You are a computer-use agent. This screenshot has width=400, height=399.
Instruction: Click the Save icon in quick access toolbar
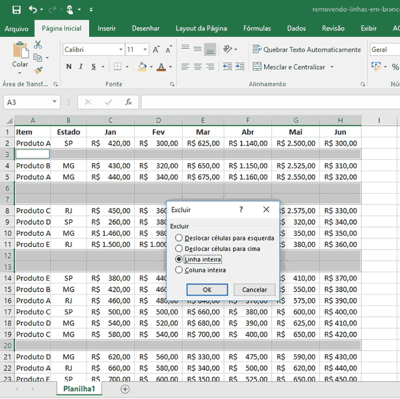coord(16,10)
